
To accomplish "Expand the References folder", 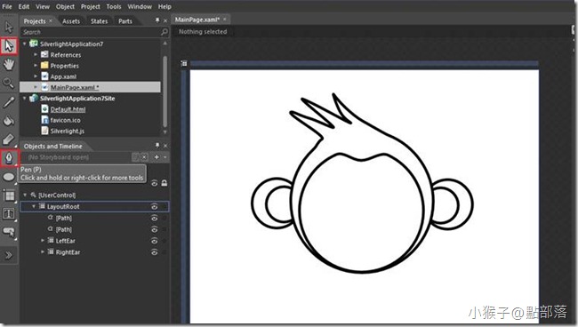I will tap(36, 54).
